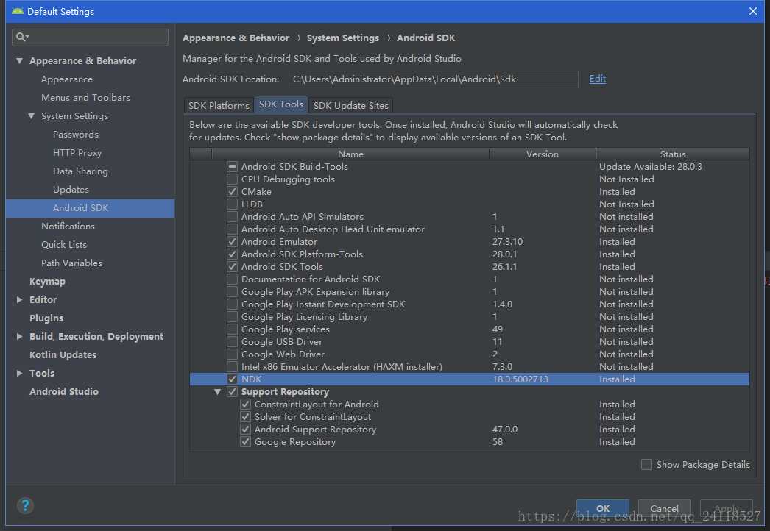Sort by the Status column header
This screenshot has height=531, width=770.
(673, 154)
